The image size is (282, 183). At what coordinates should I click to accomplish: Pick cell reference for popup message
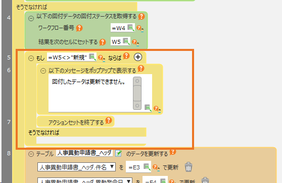point(148,108)
